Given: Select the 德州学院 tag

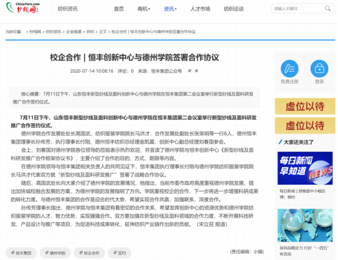Looking at the screenshot, I should click(x=55, y=253).
